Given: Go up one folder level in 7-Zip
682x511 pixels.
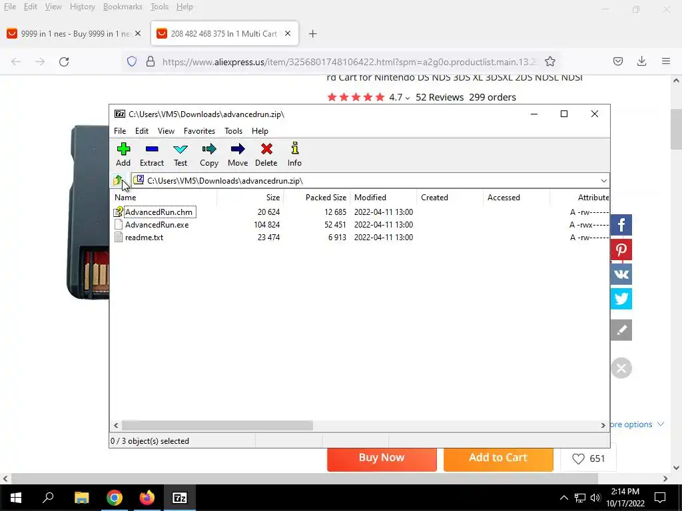Looking at the screenshot, I should tap(118, 180).
